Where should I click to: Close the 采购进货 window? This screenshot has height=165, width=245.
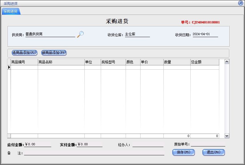(x=240, y=3)
